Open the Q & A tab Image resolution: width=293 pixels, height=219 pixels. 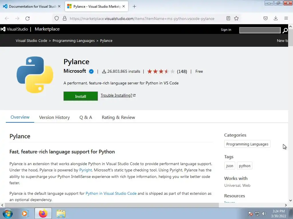[x=86, y=117]
